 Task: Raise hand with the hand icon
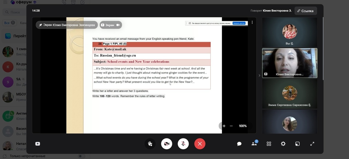(150, 144)
